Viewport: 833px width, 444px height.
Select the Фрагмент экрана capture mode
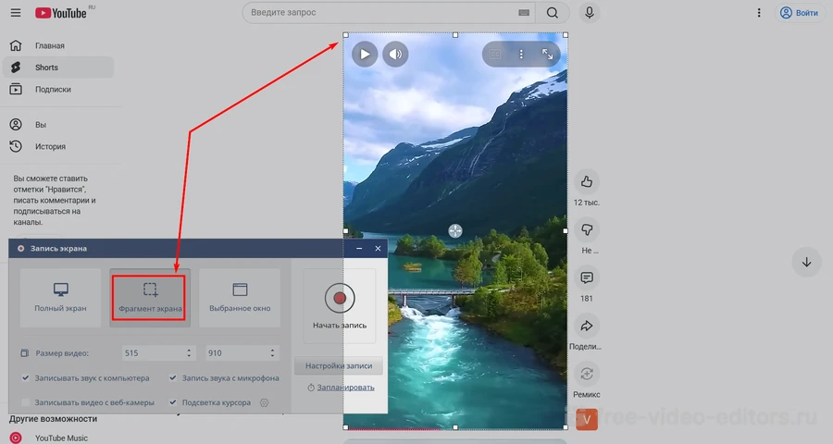coord(150,296)
